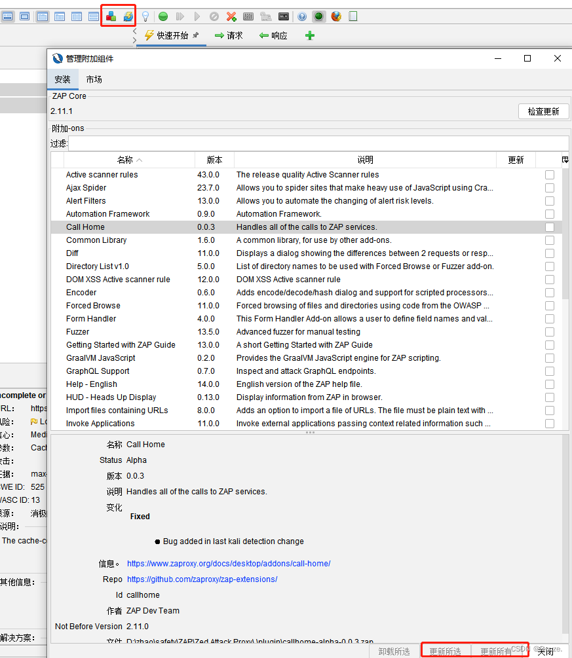This screenshot has width=572, height=658.
Task: Tick the update checkbox for Invoke Applications
Action: [549, 424]
